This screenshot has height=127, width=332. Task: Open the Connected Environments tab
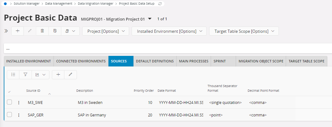81,61
